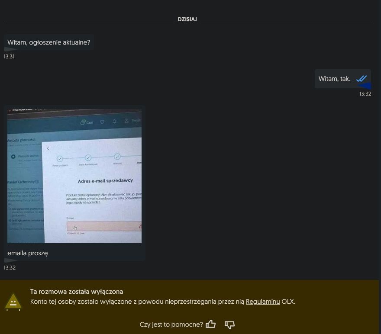Viewport: 381px width, 334px height.
Task: Select the 'Witam, tak.' sent message
Action: (x=334, y=79)
